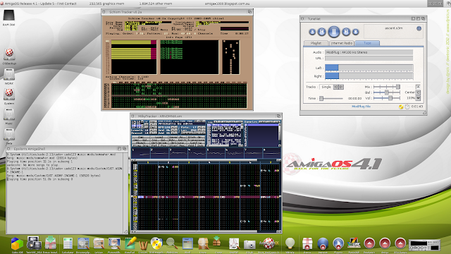Image resolution: width=451 pixels, height=254 pixels.
Task: Toggle the M mute button beside Vol
Action: [418, 98]
